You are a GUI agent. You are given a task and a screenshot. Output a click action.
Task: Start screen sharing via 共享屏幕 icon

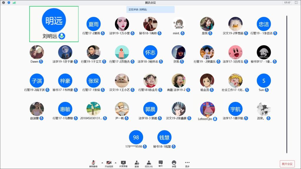pos(123,163)
